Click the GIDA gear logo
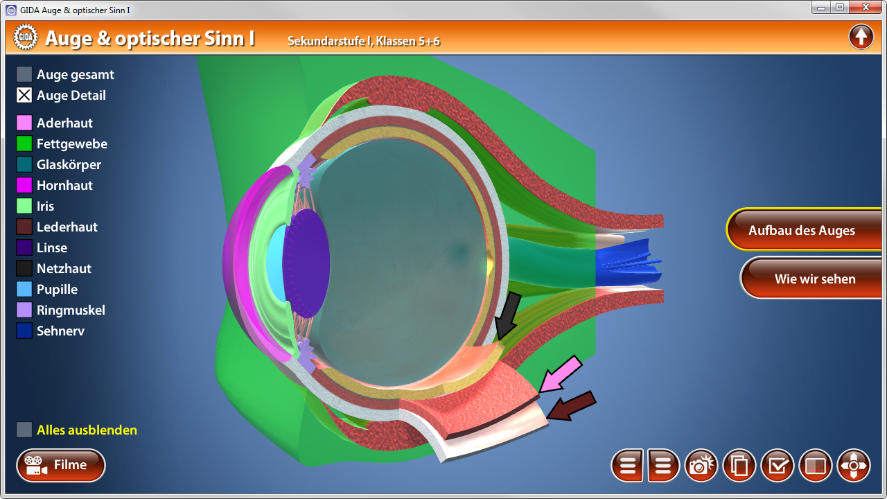Image resolution: width=887 pixels, height=499 pixels. [x=26, y=37]
